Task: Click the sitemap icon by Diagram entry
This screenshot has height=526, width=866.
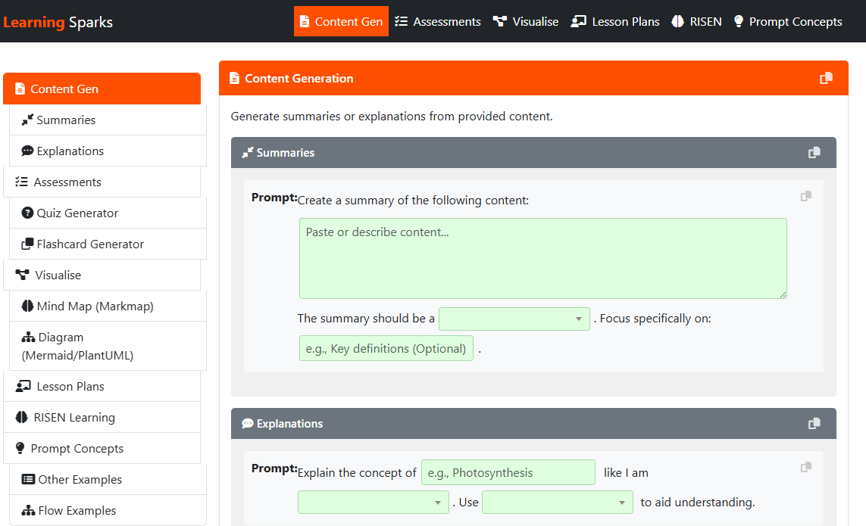Action: [x=28, y=338]
